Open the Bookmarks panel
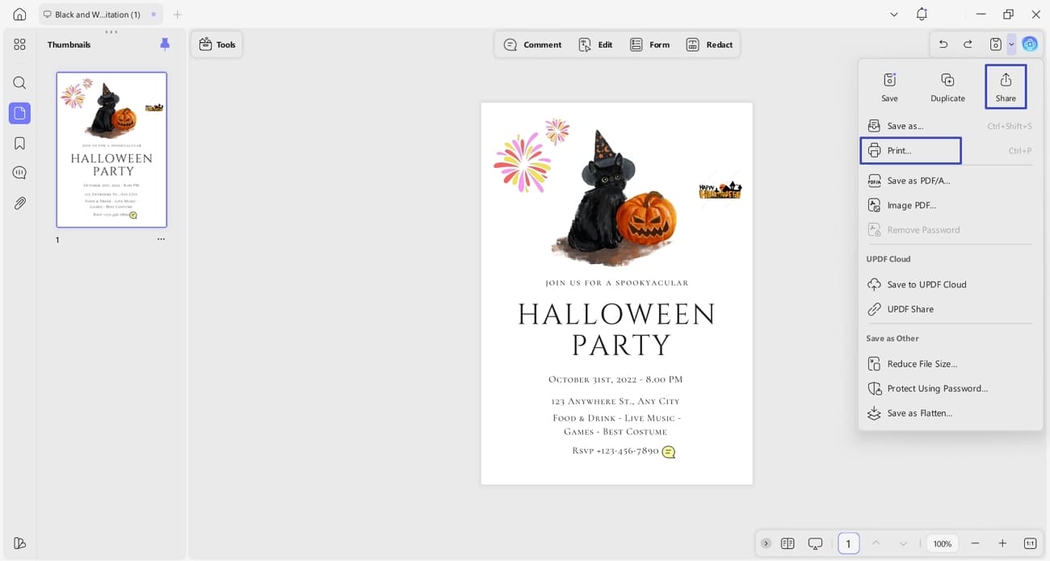The height and width of the screenshot is (561, 1050). 19,143
